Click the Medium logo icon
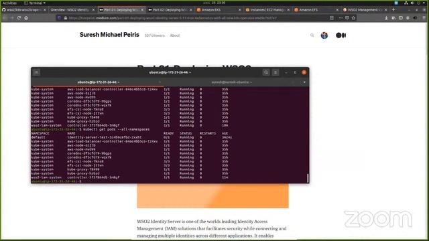The image size is (429, 241). coord(341,35)
